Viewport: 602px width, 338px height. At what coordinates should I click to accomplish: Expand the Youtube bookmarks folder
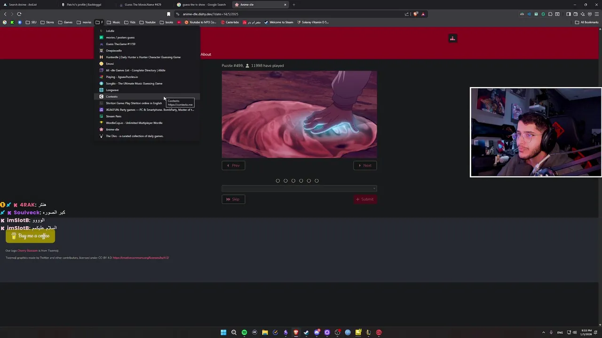click(148, 22)
